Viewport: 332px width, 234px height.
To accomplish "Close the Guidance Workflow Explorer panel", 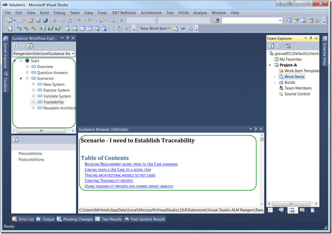I will click(x=73, y=38).
